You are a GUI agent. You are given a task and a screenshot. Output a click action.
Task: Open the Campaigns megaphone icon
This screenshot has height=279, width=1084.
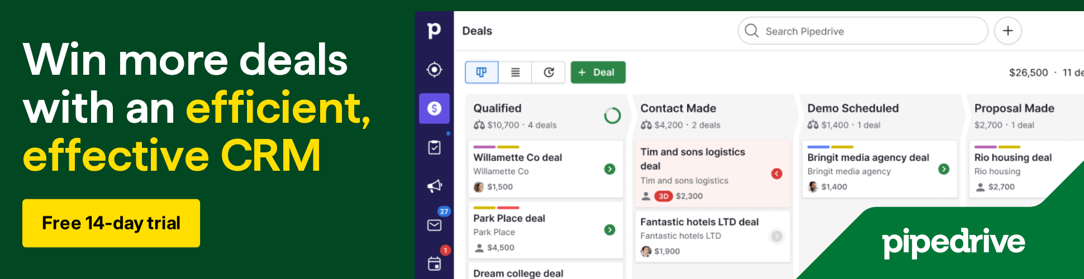(434, 186)
